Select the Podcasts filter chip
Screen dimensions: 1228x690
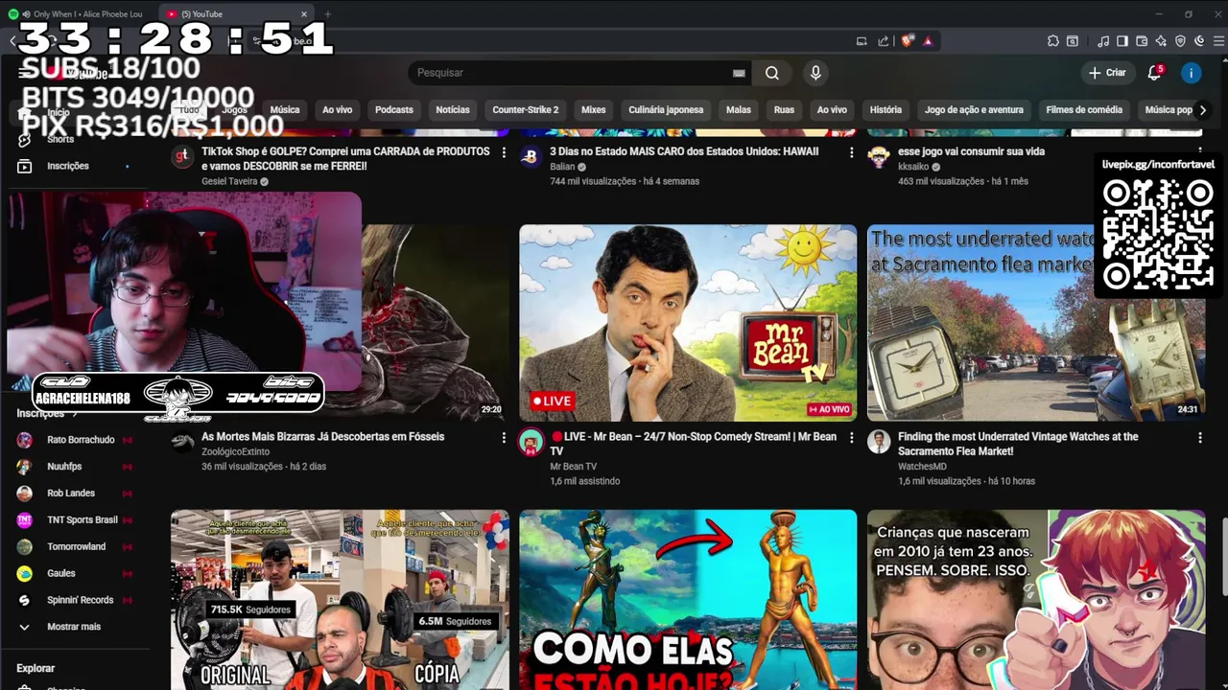394,110
